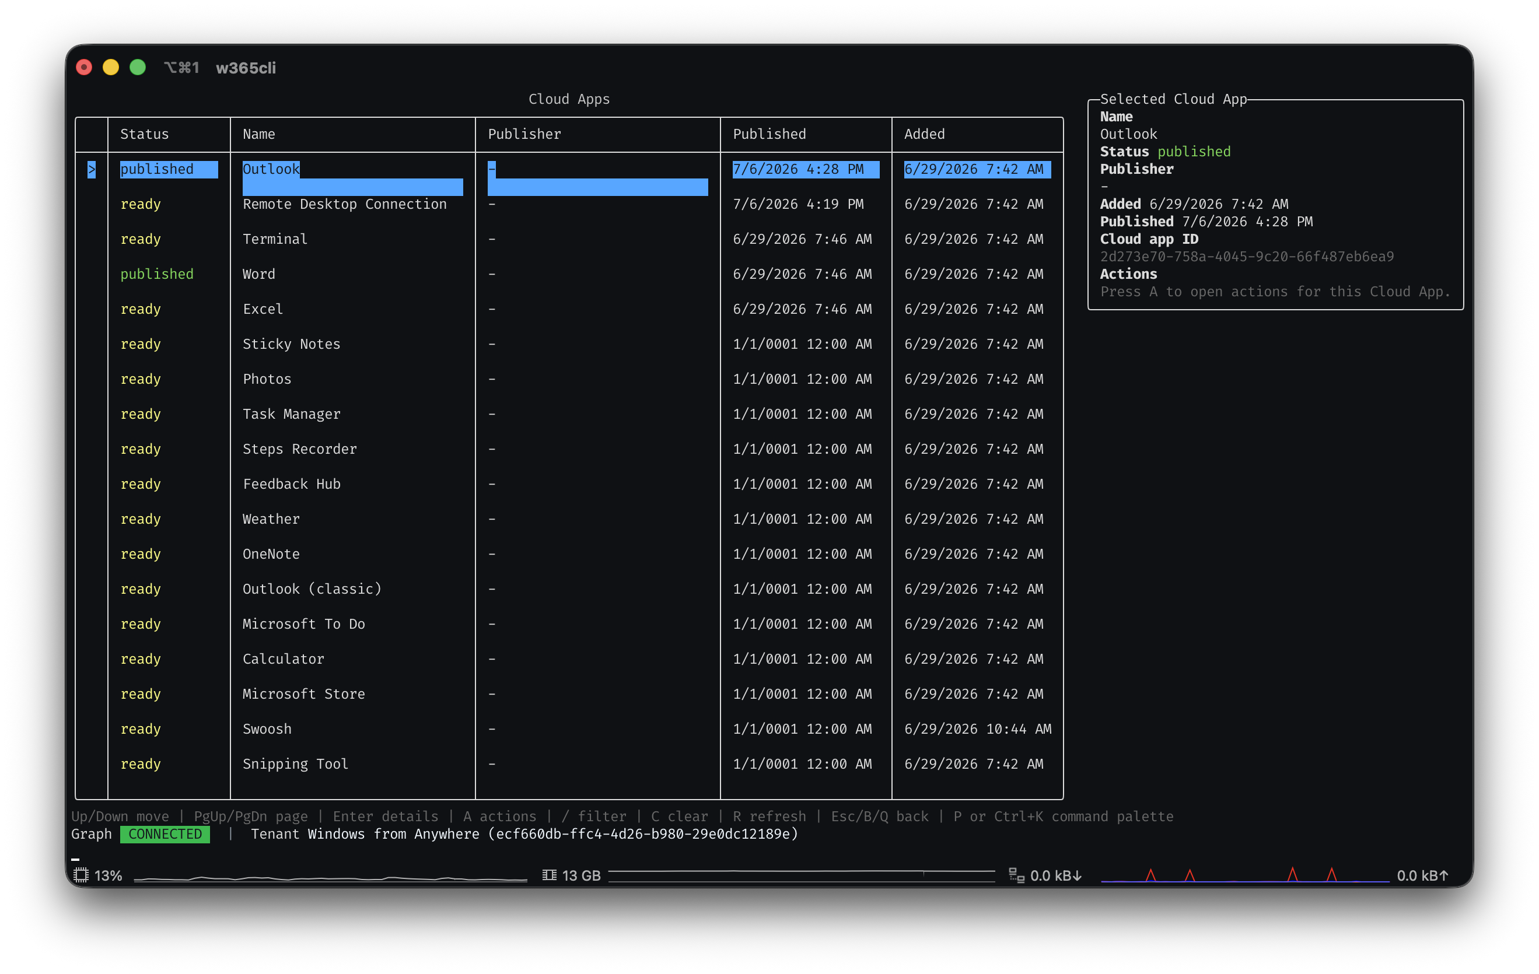Image resolution: width=1539 pixels, height=974 pixels.
Task: Select the Terminal app row
Action: [569, 239]
